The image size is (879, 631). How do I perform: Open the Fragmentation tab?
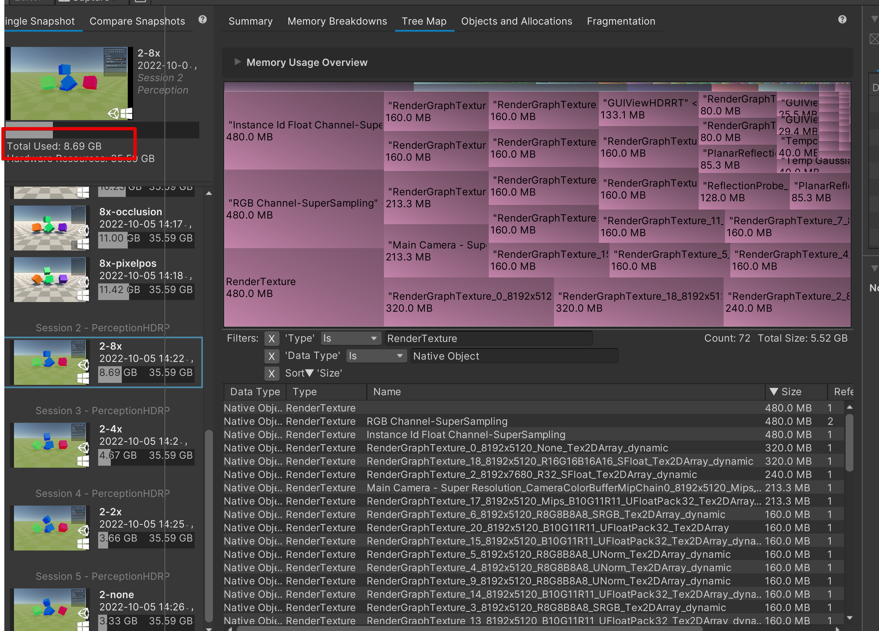[620, 21]
